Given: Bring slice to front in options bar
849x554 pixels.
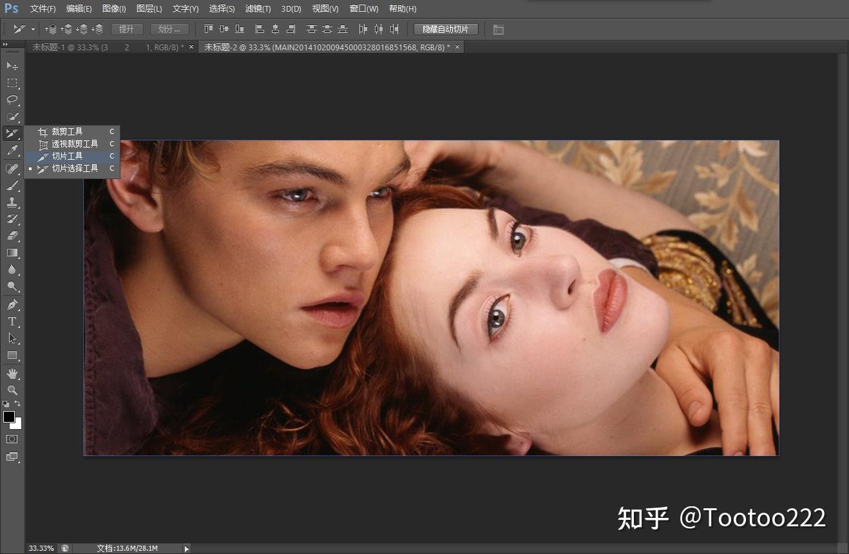Looking at the screenshot, I should tap(52, 29).
